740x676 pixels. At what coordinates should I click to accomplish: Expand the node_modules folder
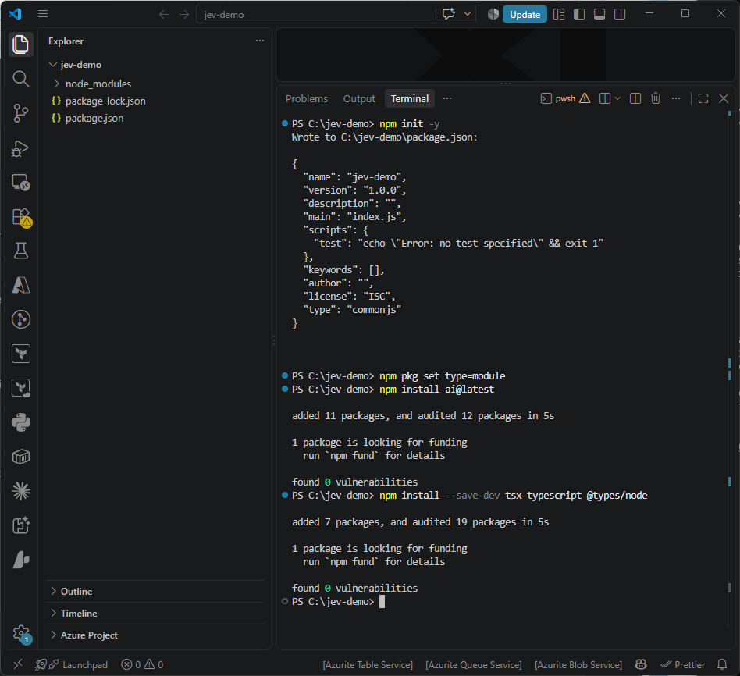coord(98,84)
